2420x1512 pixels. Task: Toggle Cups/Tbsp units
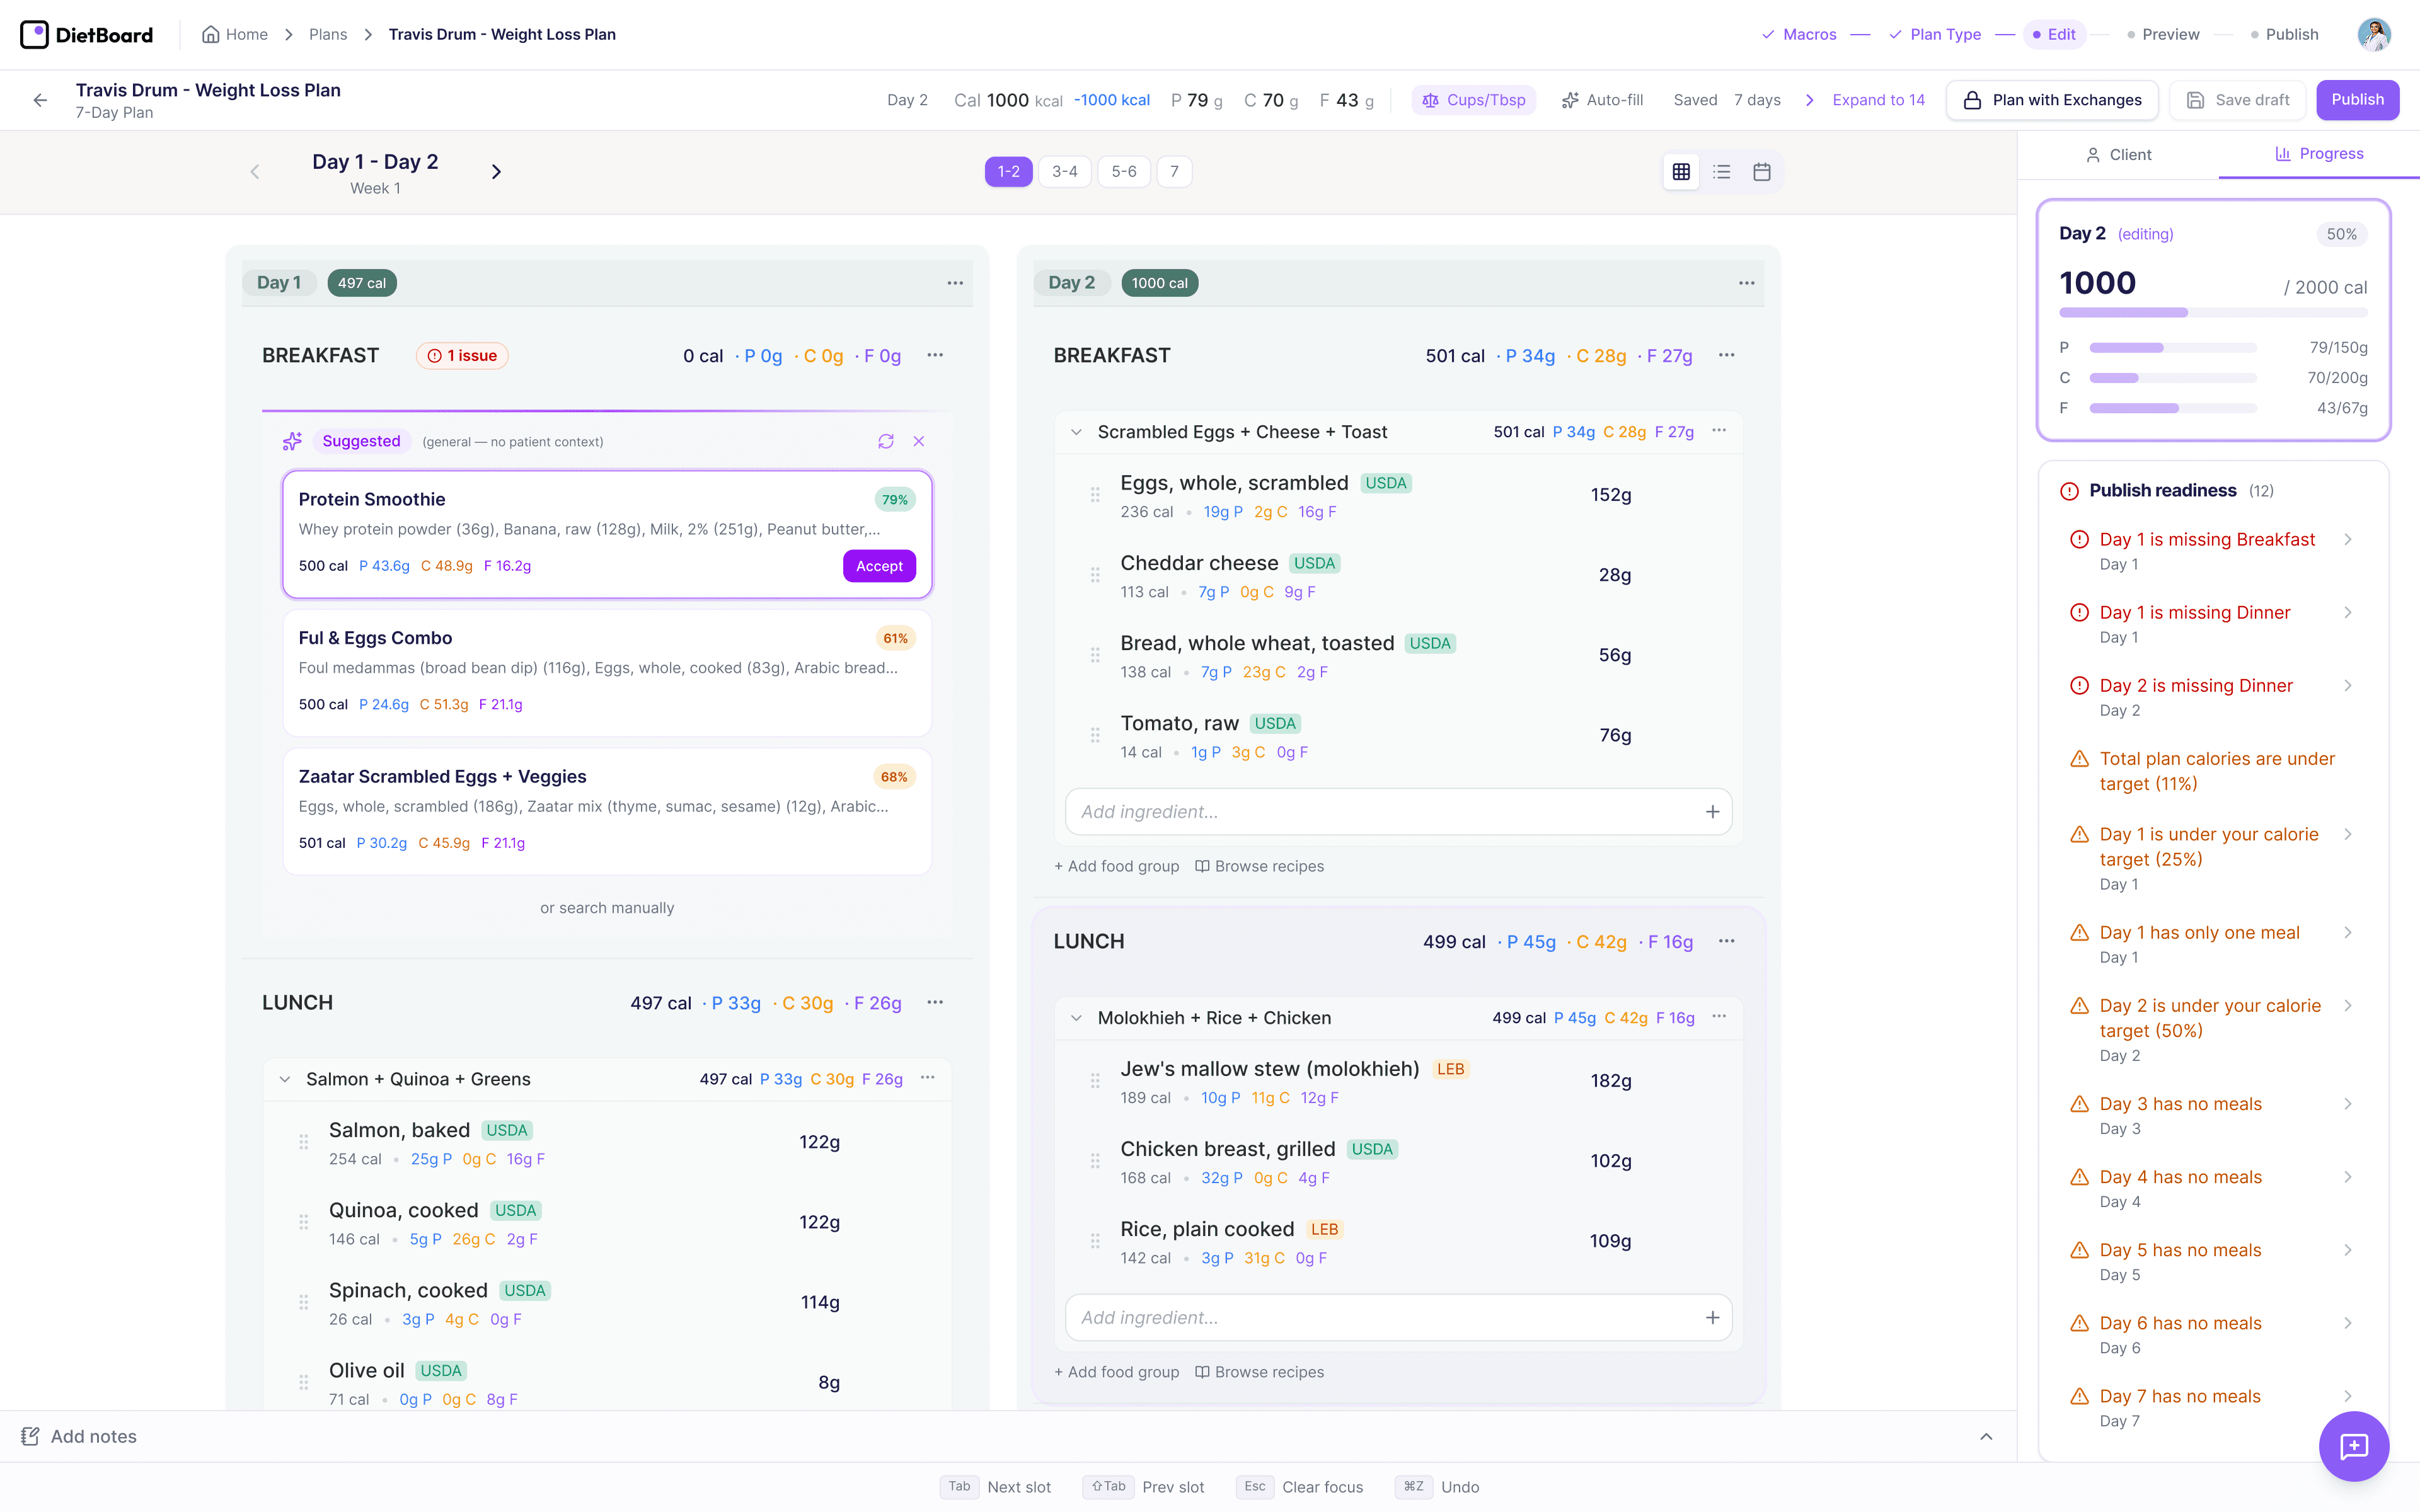1474,100
